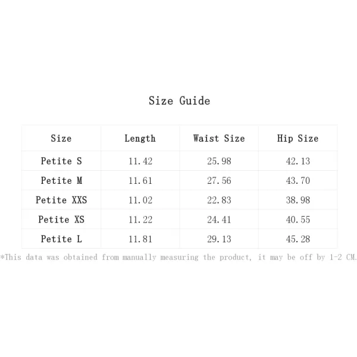The image size is (357, 357).
Task: Click the 11.42 length value
Action: pyautogui.click(x=140, y=161)
